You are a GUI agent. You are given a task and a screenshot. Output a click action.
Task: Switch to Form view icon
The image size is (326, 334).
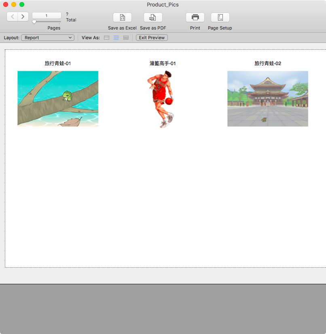(x=106, y=38)
